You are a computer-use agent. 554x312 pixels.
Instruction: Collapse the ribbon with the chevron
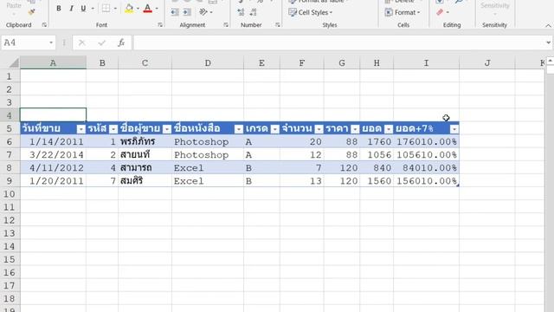(548, 25)
